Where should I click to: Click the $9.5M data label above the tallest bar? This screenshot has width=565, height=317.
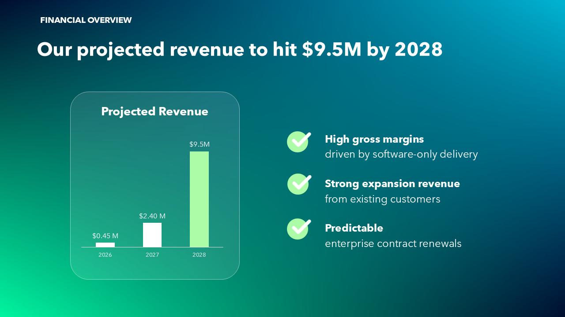point(199,144)
